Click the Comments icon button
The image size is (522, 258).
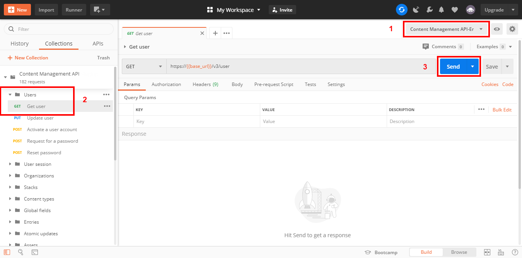[x=426, y=47]
